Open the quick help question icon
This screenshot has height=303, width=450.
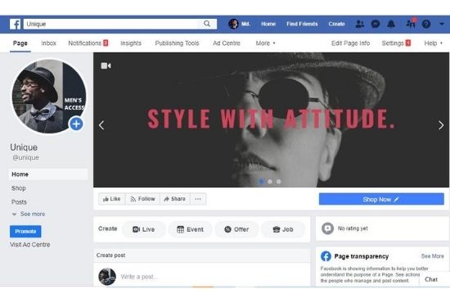426,24
